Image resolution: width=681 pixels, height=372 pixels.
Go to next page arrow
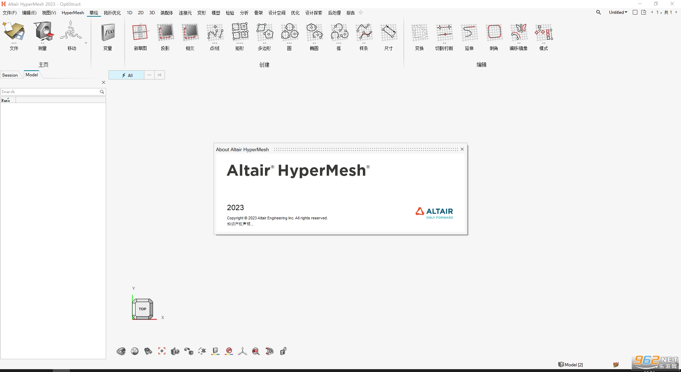[x=676, y=12]
